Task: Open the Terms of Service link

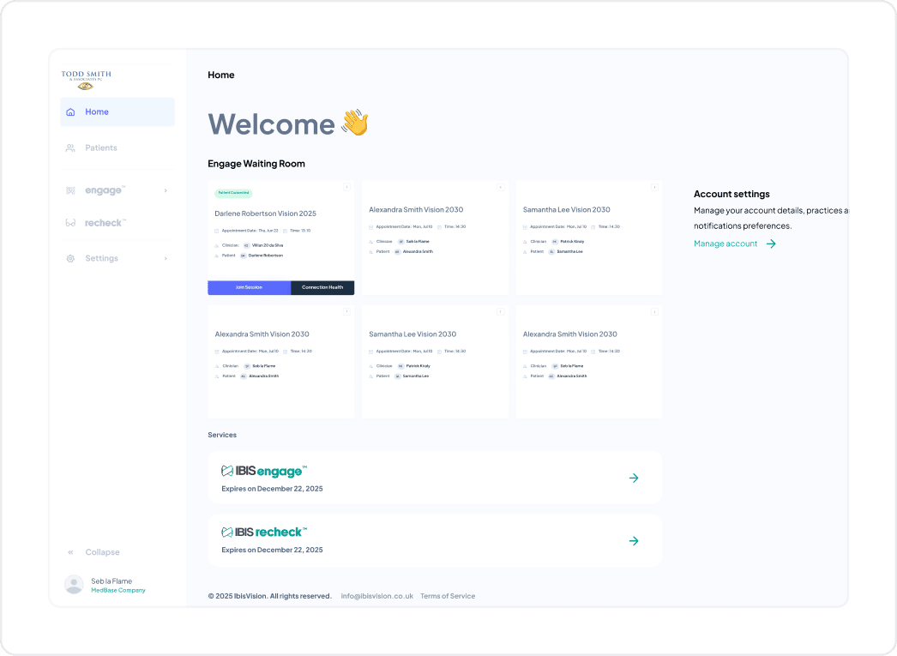Action: (448, 596)
